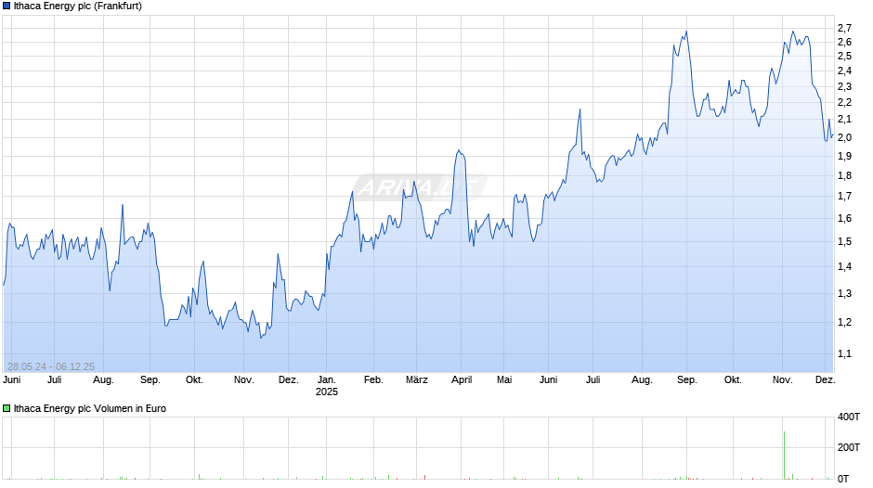Click the '2,0' price axis value

point(844,138)
